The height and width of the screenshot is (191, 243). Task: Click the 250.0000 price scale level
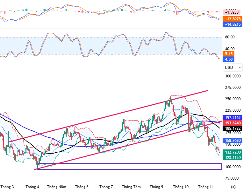pyautogui.click(x=233, y=99)
